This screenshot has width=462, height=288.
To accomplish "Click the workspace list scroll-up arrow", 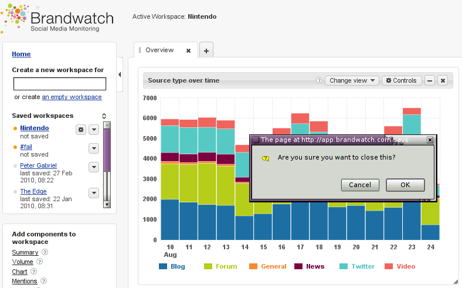I will 107,125.
